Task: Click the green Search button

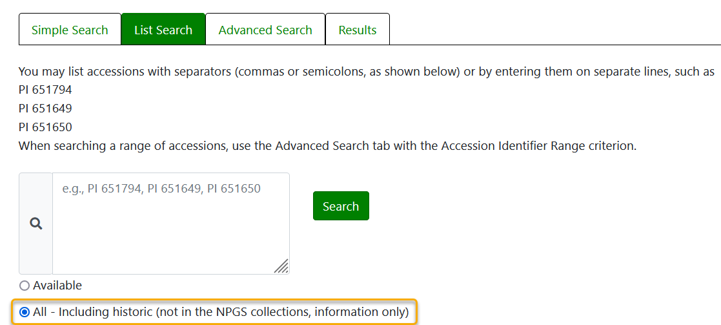Action: click(x=341, y=205)
